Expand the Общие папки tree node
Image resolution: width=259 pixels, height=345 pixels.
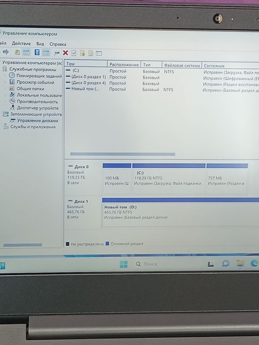(x=5, y=89)
